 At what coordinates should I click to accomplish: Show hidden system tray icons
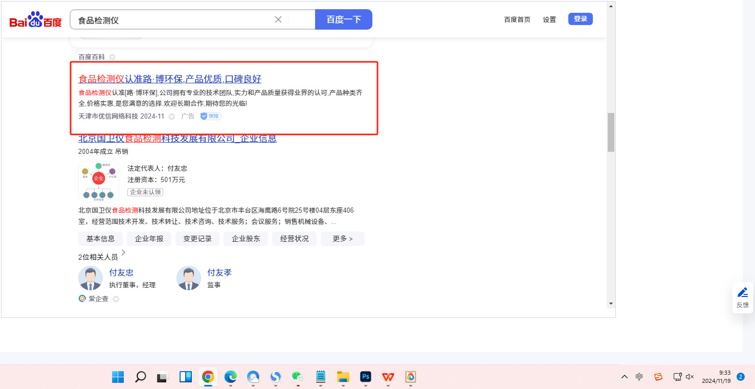coord(625,377)
